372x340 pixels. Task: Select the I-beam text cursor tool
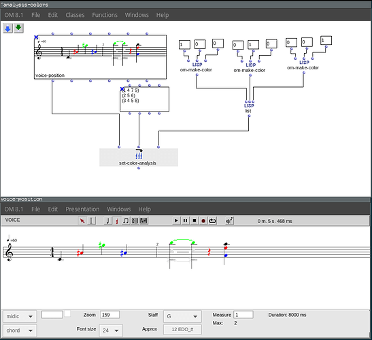pyautogui.click(x=91, y=220)
